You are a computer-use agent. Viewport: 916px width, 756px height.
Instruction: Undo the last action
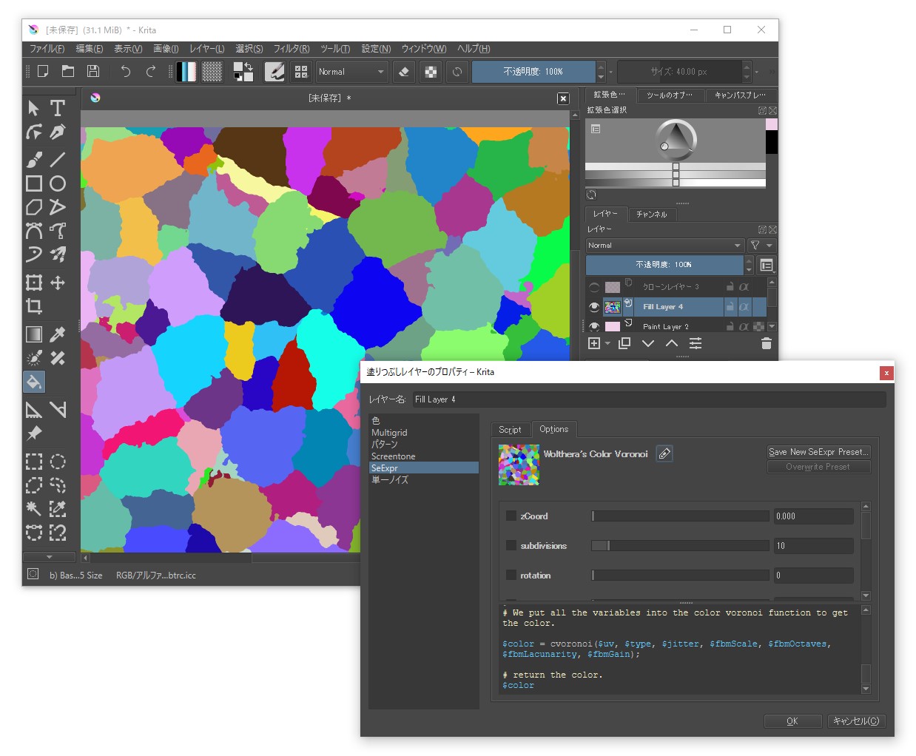(x=126, y=71)
